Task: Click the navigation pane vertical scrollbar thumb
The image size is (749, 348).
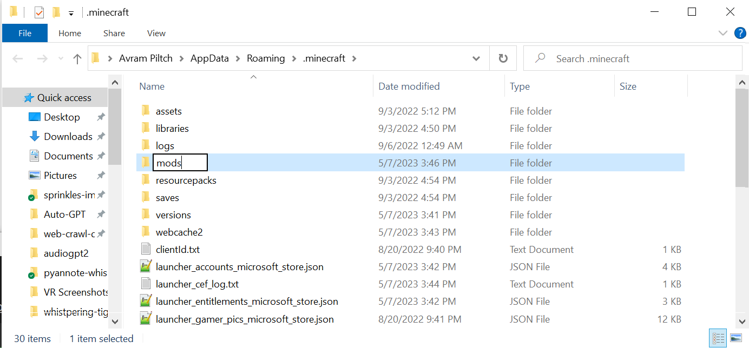Action: click(115, 126)
